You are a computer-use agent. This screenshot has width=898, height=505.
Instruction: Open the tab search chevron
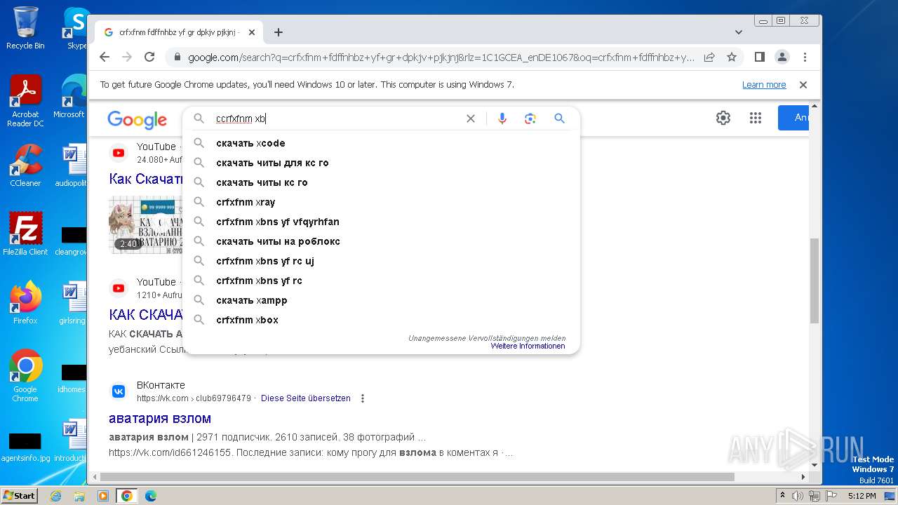point(739,32)
